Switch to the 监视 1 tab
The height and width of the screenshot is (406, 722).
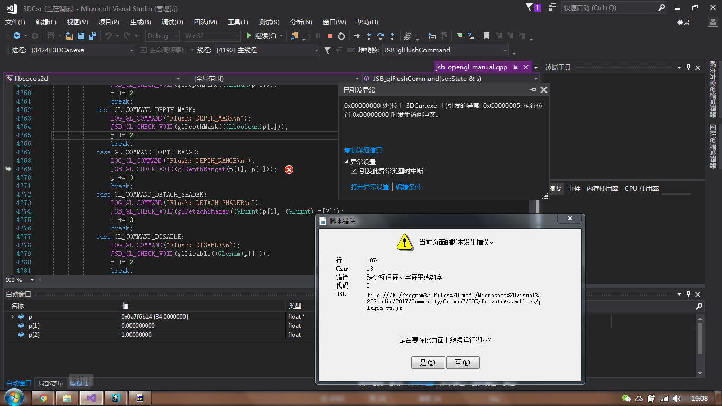click(x=79, y=383)
